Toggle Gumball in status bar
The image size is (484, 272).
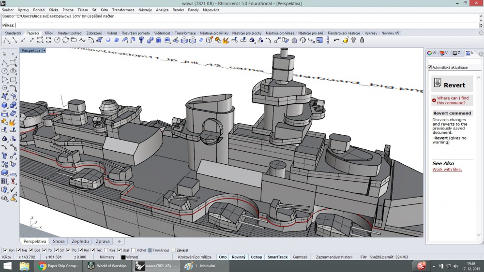pyautogui.click(x=300, y=257)
